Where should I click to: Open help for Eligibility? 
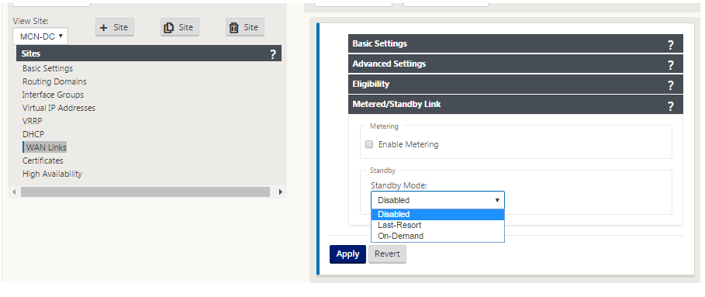pyautogui.click(x=670, y=85)
